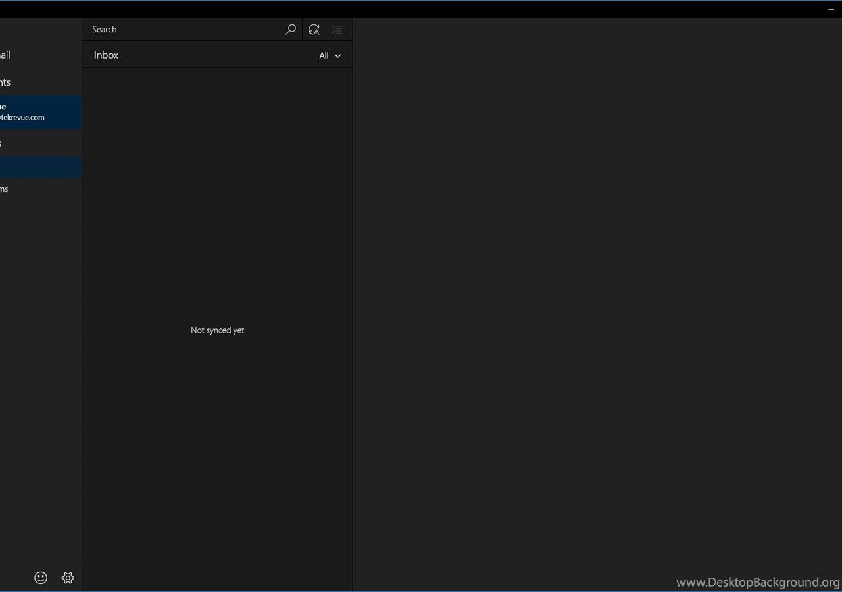Open the Sent Items folder
The image size is (842, 592).
tap(5, 189)
